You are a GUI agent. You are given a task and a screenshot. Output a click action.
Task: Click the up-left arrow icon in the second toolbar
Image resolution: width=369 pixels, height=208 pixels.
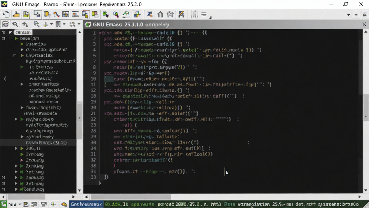tap(25, 24)
